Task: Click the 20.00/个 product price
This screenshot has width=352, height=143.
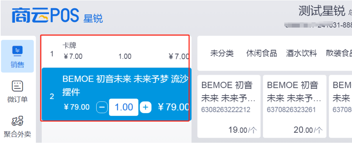Action: 308,130
